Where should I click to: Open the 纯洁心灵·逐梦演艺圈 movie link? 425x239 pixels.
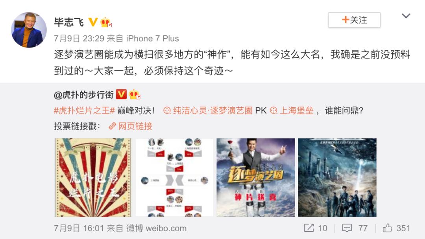(208, 110)
